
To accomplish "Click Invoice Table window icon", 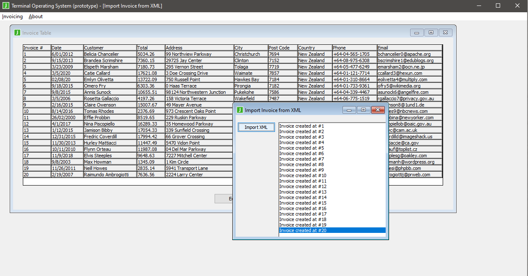I will [17, 33].
